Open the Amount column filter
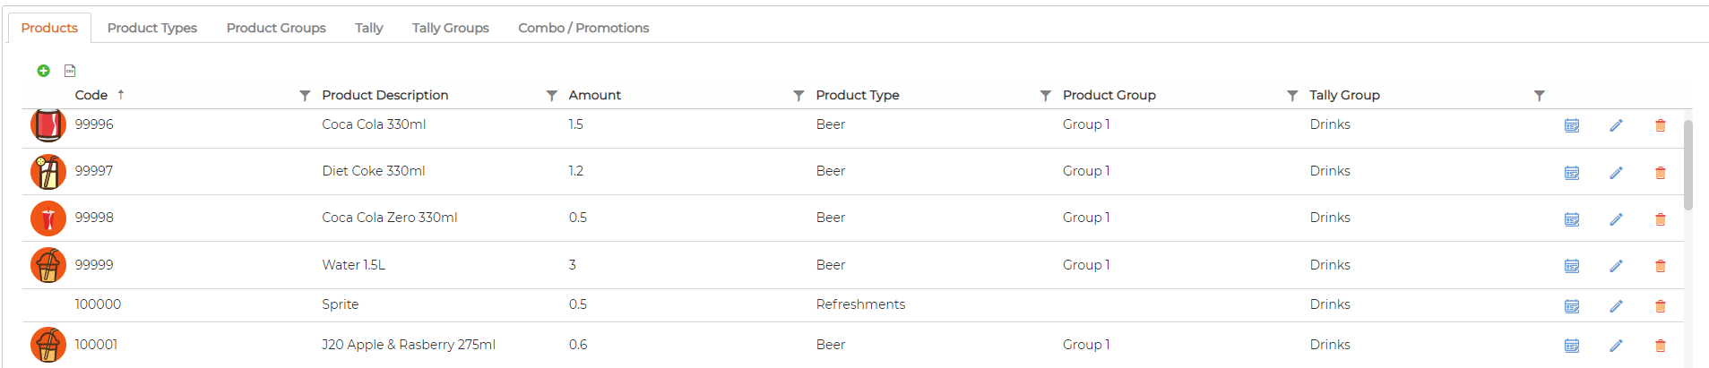This screenshot has width=1709, height=368. coord(798,96)
